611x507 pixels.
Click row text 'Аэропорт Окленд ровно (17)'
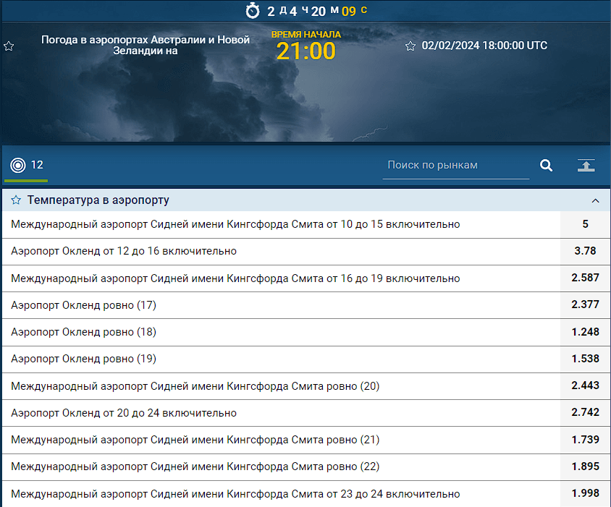point(83,305)
